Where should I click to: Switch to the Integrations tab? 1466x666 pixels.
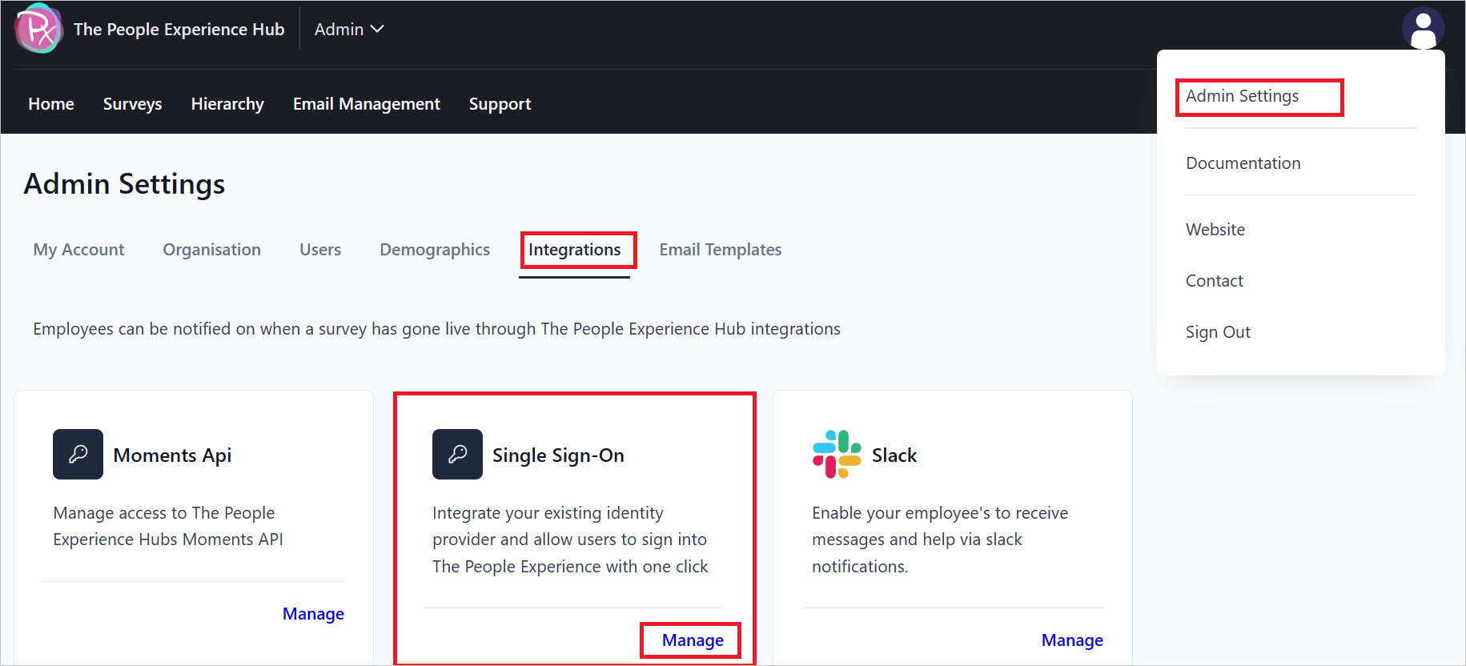(577, 250)
